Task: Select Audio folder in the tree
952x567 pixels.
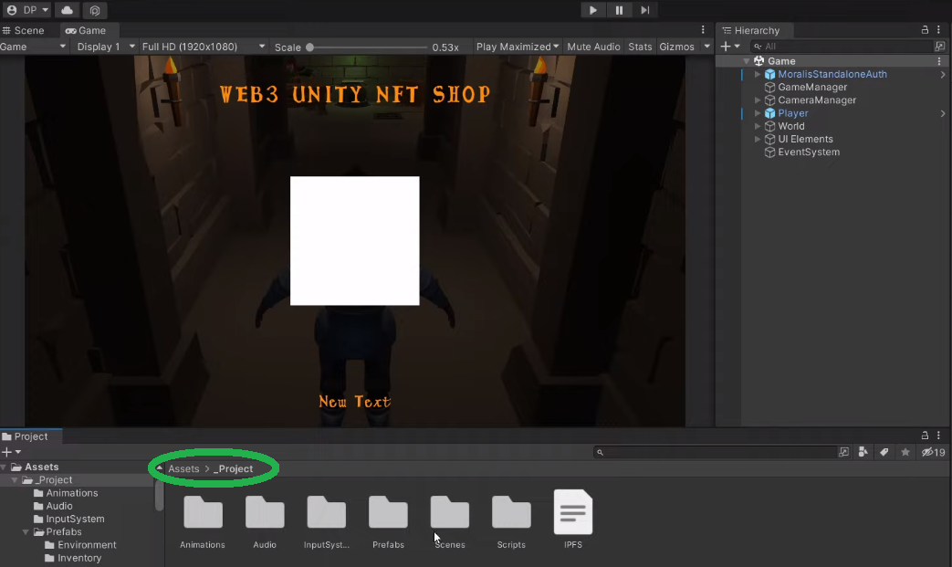Action: [59, 507]
